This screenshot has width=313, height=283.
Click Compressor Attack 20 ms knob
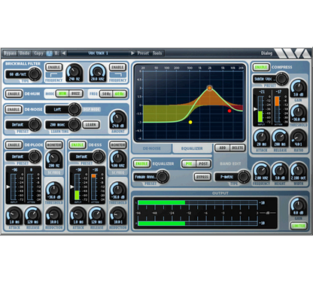(x=262, y=138)
